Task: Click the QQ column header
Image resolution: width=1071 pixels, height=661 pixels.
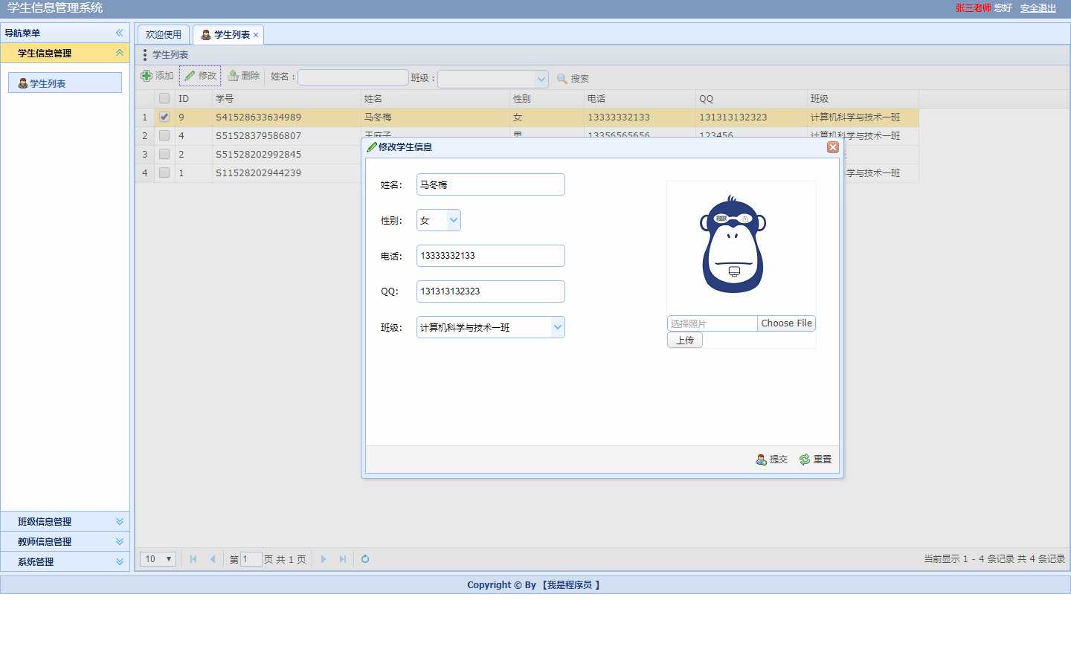Action: point(751,98)
